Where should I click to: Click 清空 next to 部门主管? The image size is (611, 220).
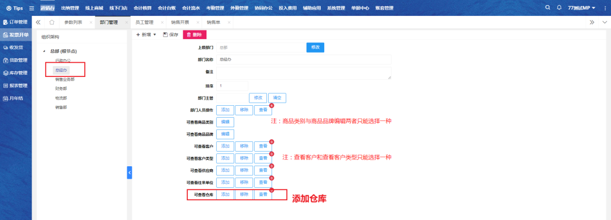point(277,98)
